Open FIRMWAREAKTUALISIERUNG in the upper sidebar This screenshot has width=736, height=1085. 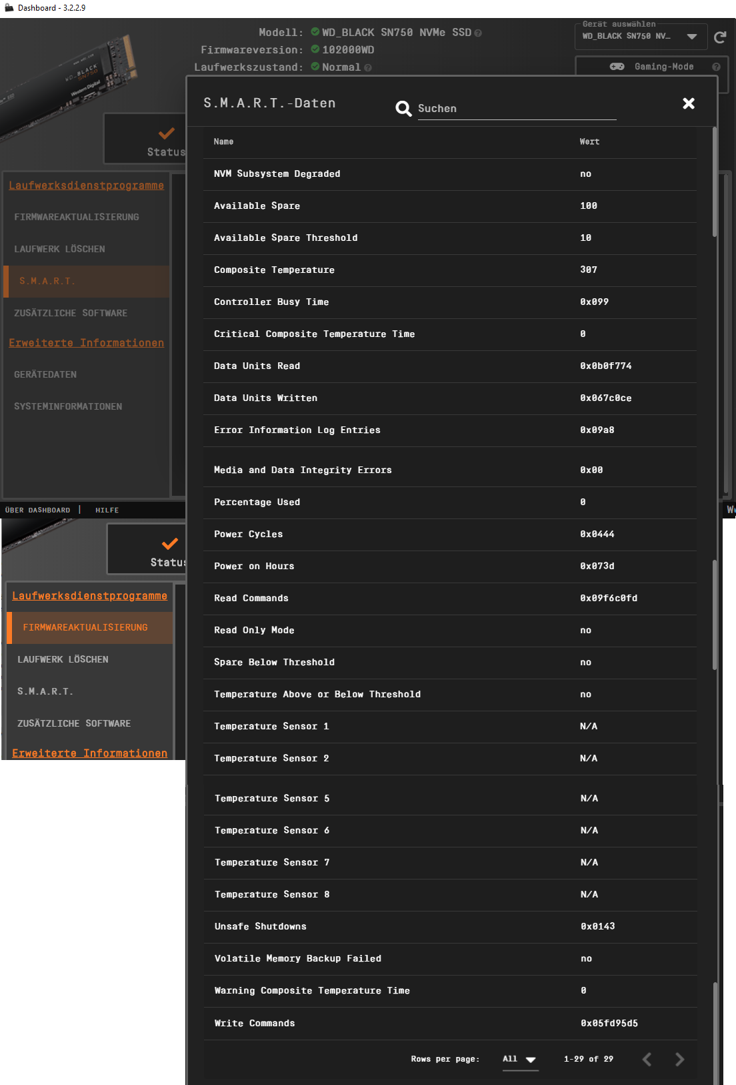click(87, 217)
